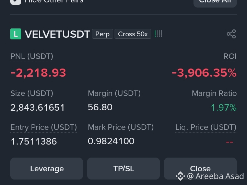247x185 pixels.
Task: Tap the Liq. Price (USDT) label
Action: pyautogui.click(x=206, y=127)
